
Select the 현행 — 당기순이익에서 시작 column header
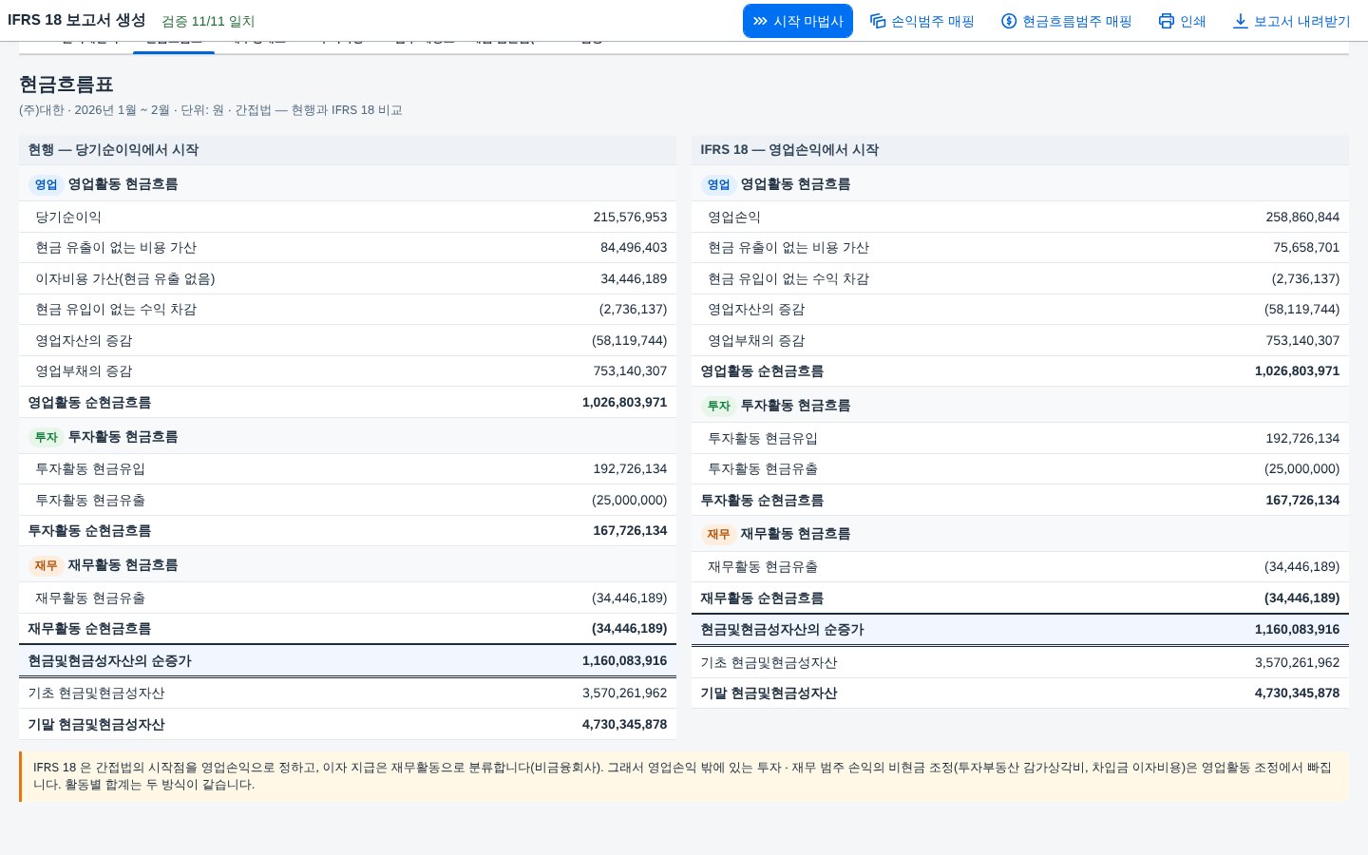pyautogui.click(x=348, y=150)
